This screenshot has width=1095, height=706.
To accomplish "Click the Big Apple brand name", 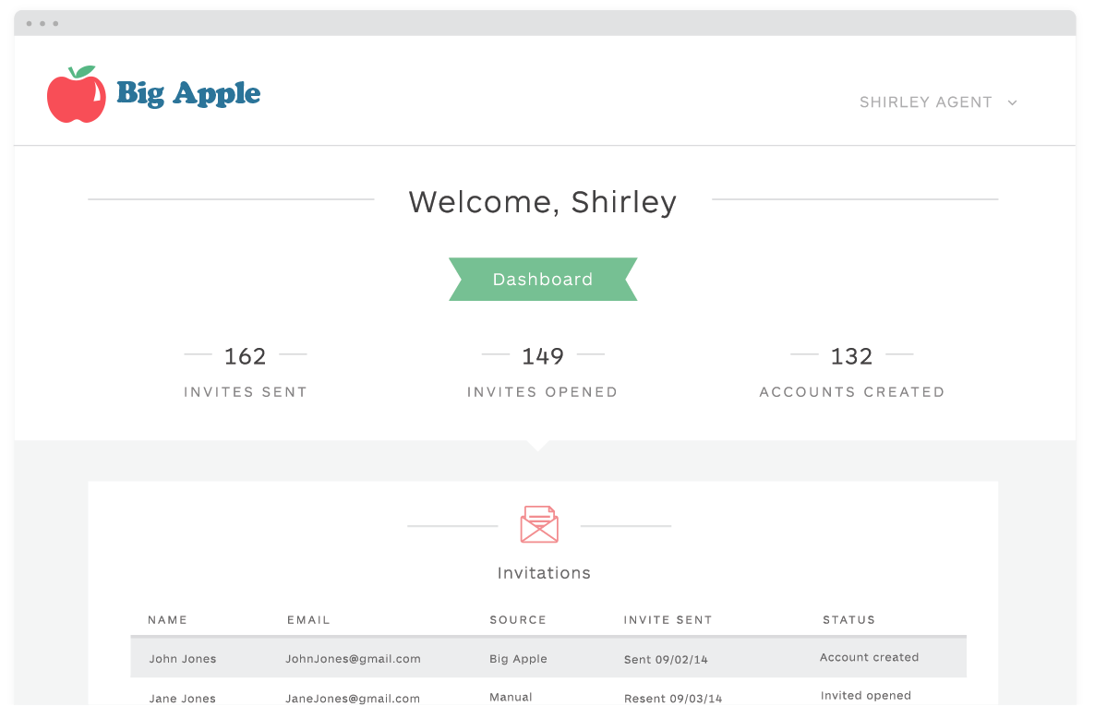I will click(188, 93).
